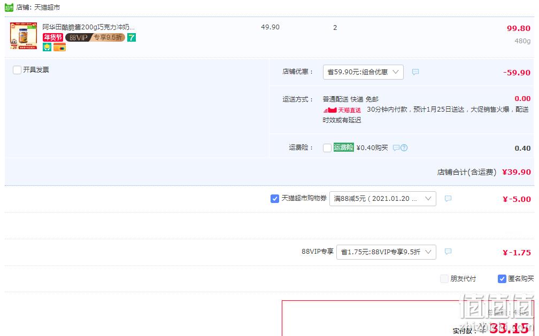Click the comment icon beside 88VIP dropdown
This screenshot has height=336, width=539.
pyautogui.click(x=448, y=252)
